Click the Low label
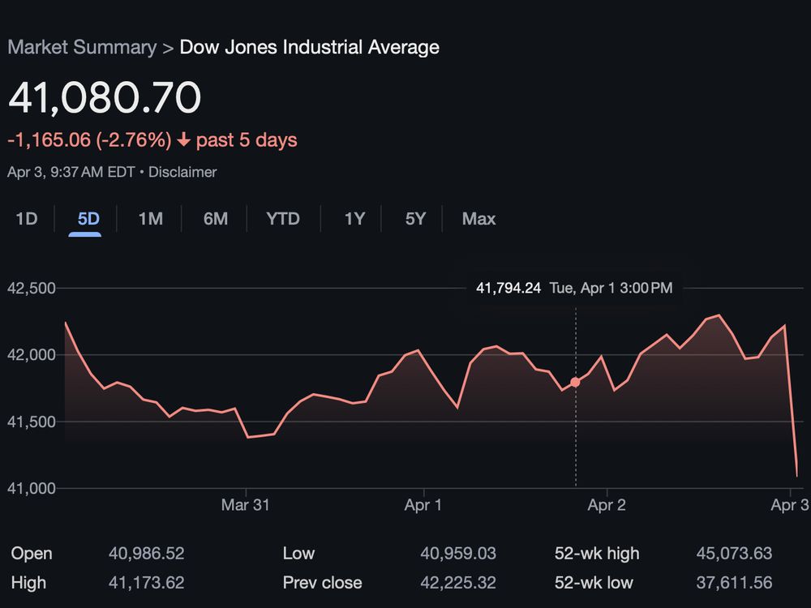 [x=298, y=553]
